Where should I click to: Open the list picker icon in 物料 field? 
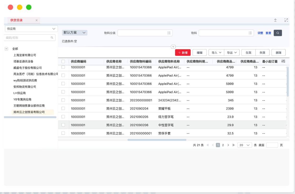pyautogui.click(x=250, y=33)
